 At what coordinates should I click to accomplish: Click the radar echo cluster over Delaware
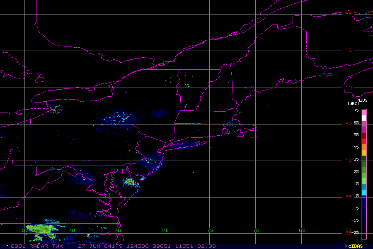coord(131,182)
